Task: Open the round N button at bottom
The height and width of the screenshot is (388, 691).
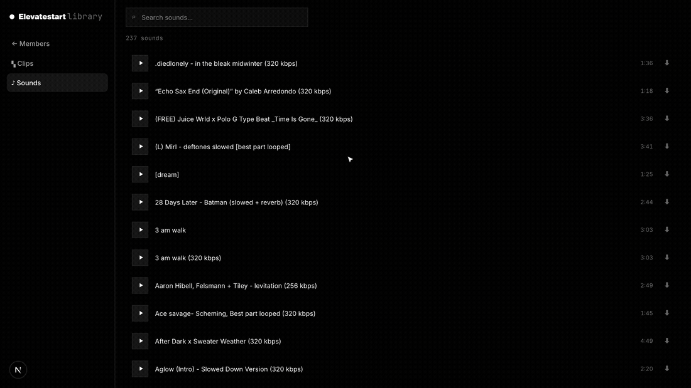Action: [x=18, y=370]
